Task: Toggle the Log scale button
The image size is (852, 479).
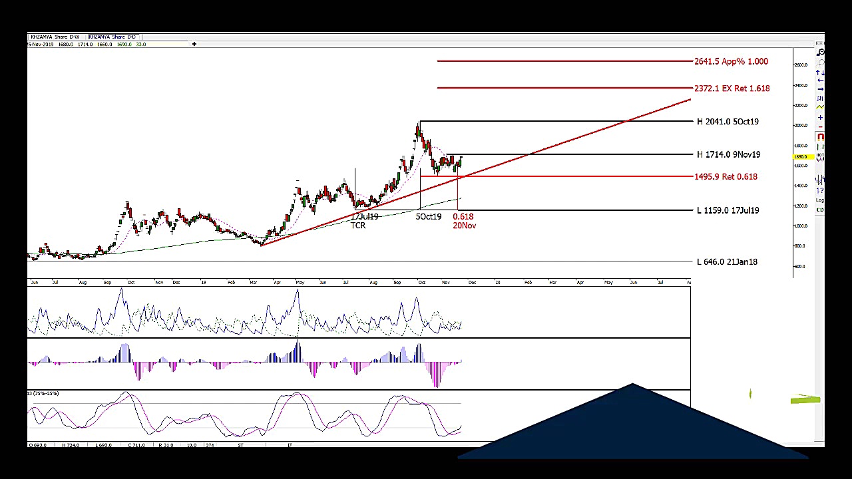Action: coord(821,200)
